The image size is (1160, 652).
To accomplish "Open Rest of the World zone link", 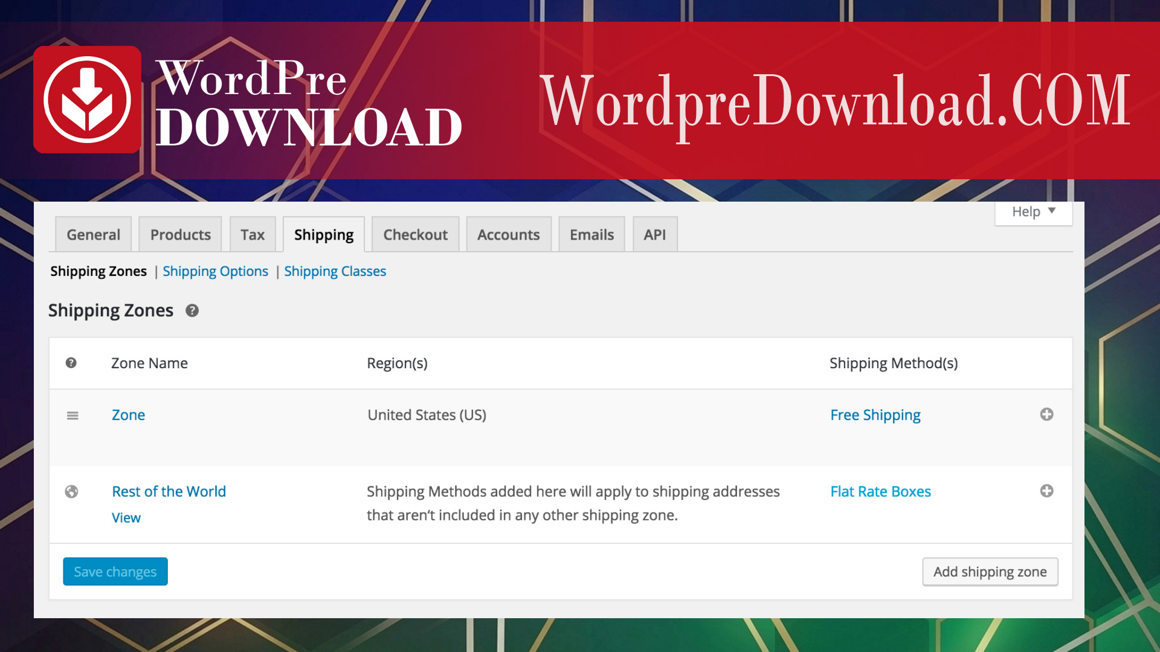I will [169, 491].
